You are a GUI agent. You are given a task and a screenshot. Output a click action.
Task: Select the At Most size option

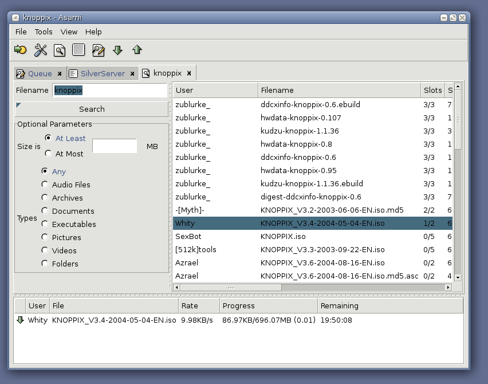point(48,153)
